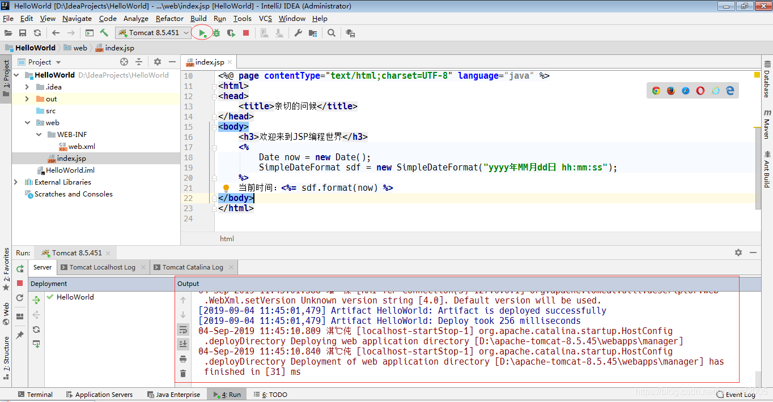
Task: Open Java Enterprise tool window
Action: [x=173, y=395]
